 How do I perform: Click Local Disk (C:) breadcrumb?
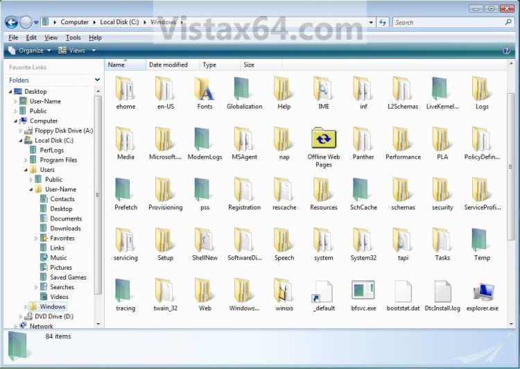coord(119,22)
